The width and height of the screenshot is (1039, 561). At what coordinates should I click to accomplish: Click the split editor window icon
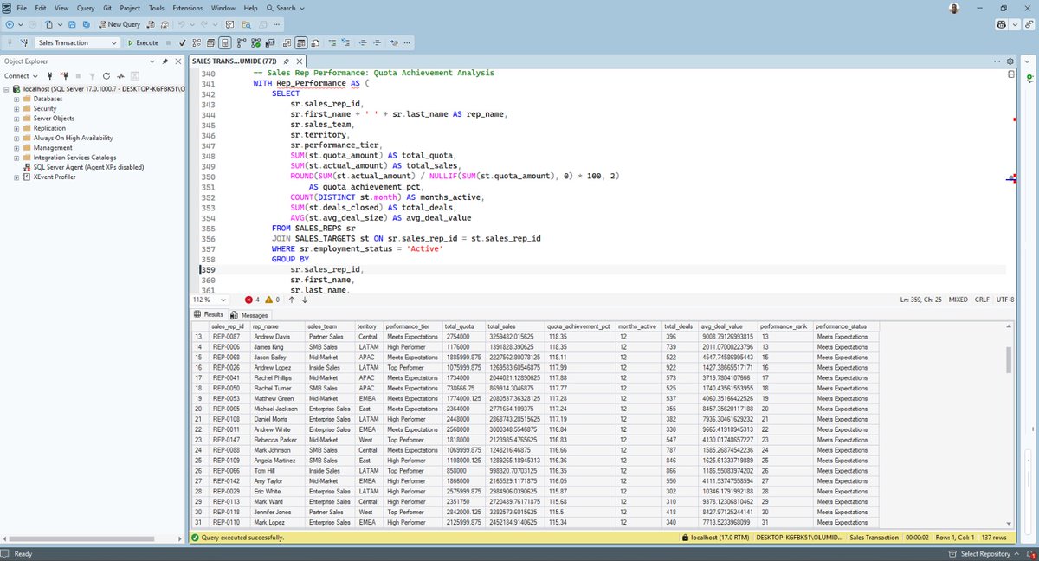[x=1010, y=74]
